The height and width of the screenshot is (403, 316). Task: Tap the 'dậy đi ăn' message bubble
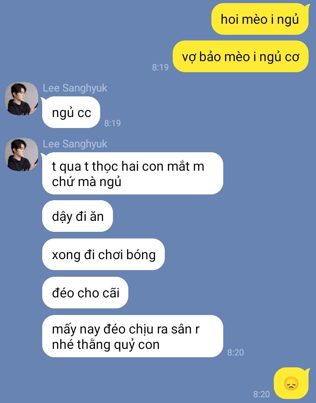coord(77,216)
